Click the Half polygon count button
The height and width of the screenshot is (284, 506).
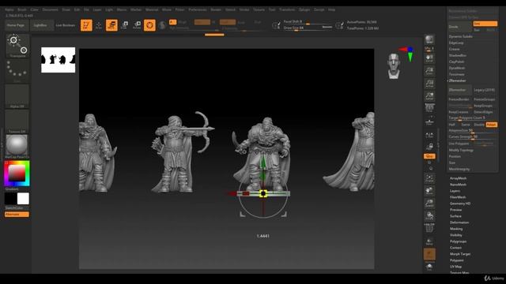click(452, 125)
